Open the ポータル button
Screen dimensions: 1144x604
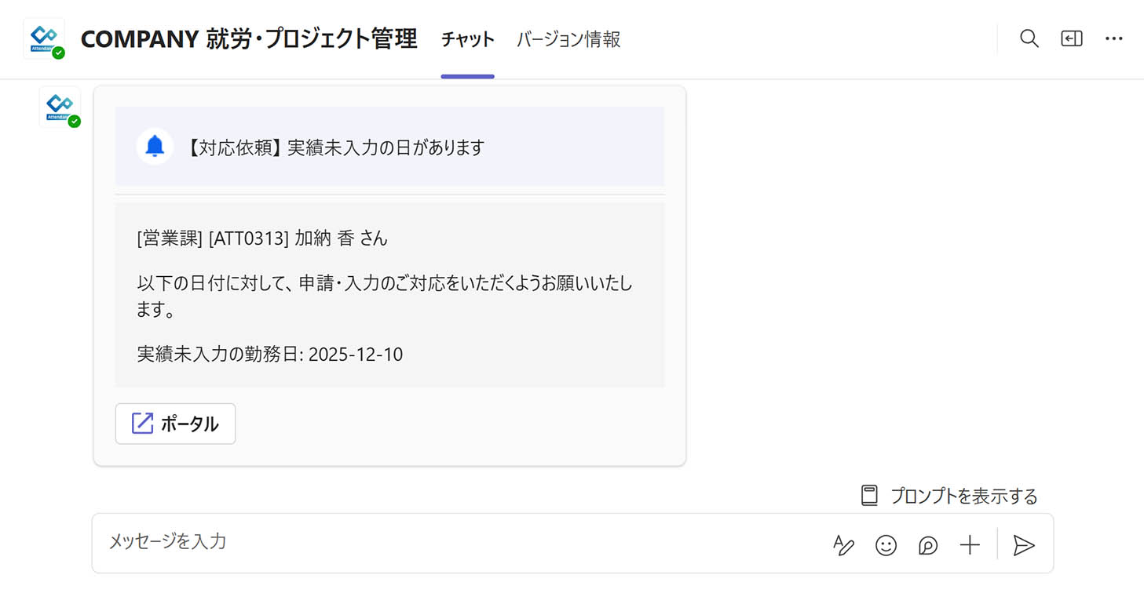click(x=175, y=424)
